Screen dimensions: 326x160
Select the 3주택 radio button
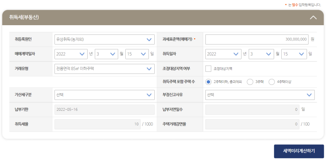point(250,82)
